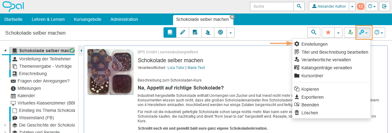392x133 pixels.
Task: Open the course preview eye icon
Action: 195,32
